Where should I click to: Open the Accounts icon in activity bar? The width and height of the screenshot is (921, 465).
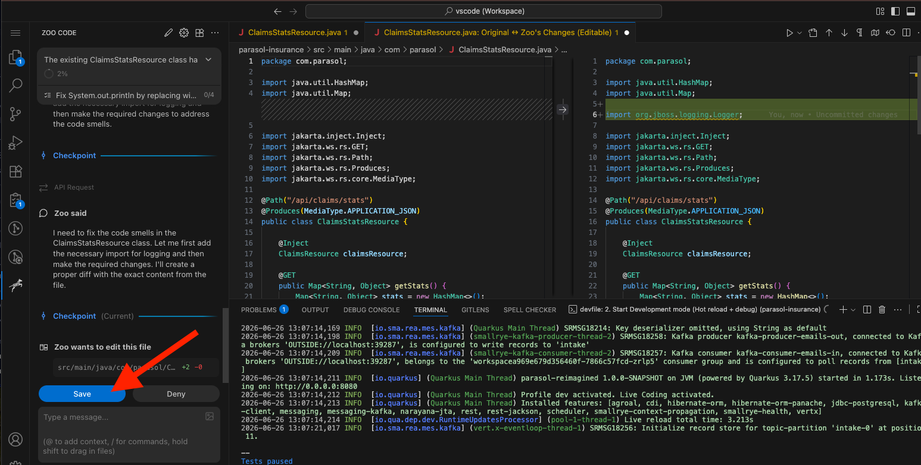pos(15,439)
